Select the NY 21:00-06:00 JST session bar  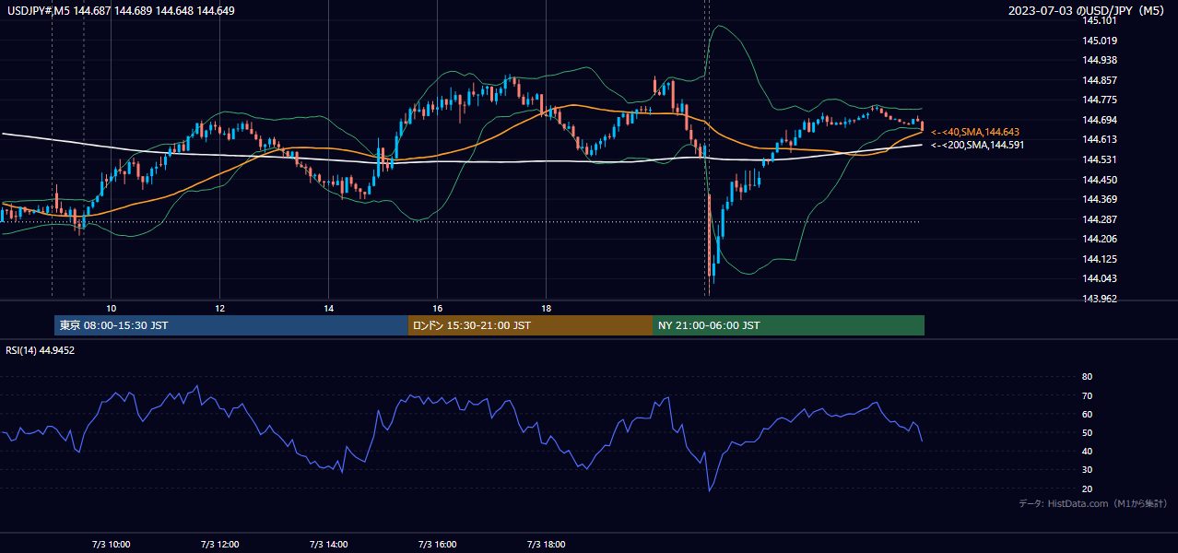pos(788,325)
